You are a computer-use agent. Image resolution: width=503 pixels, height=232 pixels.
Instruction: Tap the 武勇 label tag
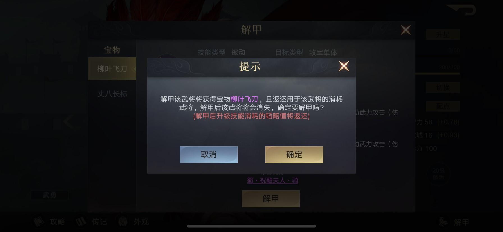[x=49, y=195]
